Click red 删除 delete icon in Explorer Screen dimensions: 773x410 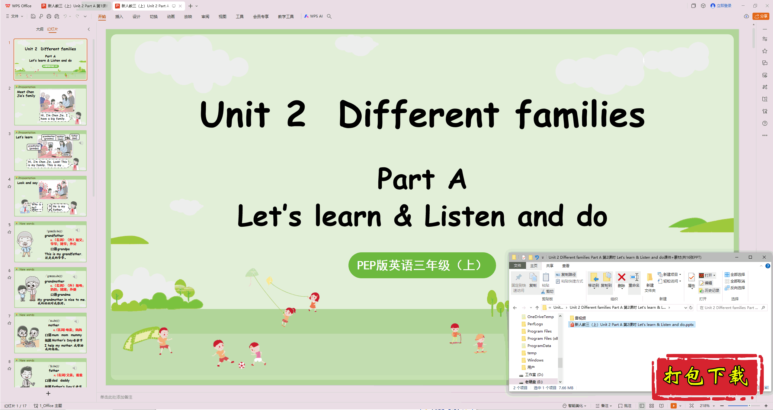621,280
